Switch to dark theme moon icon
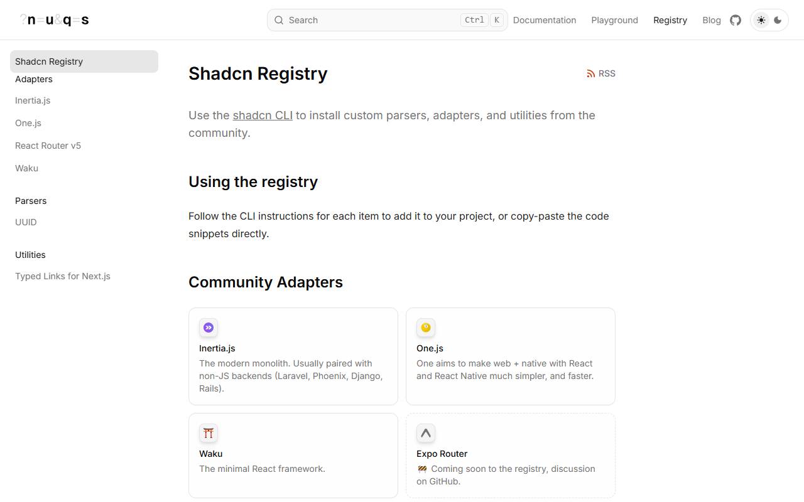Screen dimensions: 804x502 778,20
